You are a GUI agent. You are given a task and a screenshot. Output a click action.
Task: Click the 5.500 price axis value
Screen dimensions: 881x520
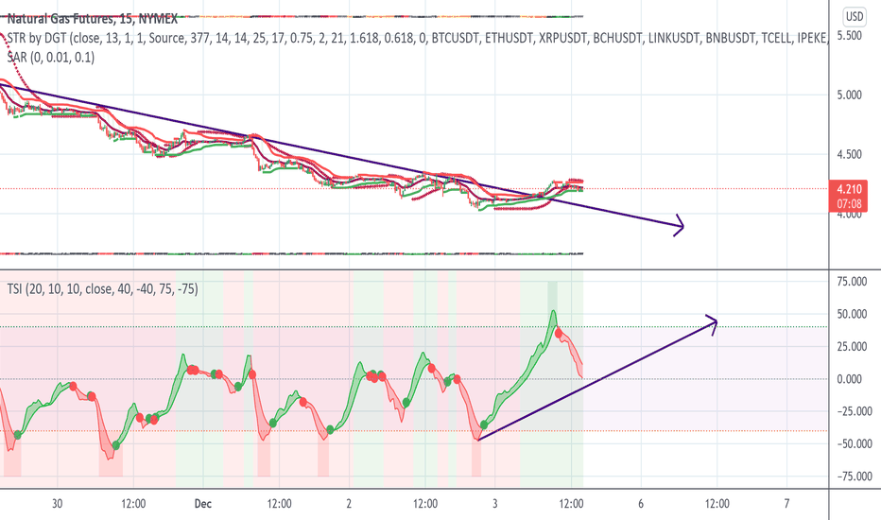point(849,35)
